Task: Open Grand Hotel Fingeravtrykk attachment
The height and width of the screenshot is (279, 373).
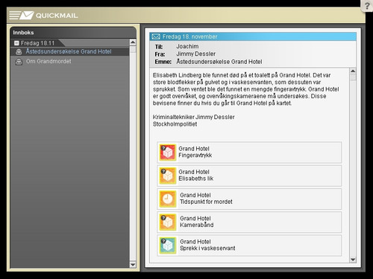Action: point(249,153)
